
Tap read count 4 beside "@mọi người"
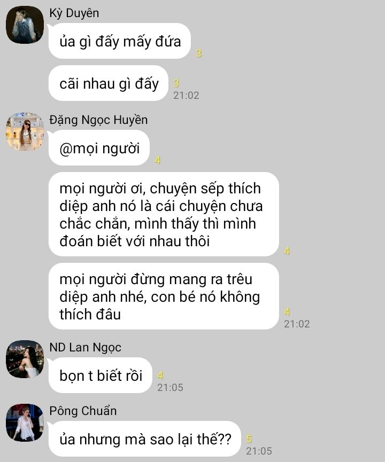pyautogui.click(x=158, y=160)
